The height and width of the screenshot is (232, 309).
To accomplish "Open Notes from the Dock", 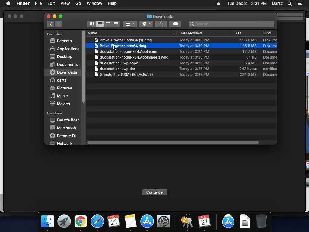I will pyautogui.click(x=130, y=221).
